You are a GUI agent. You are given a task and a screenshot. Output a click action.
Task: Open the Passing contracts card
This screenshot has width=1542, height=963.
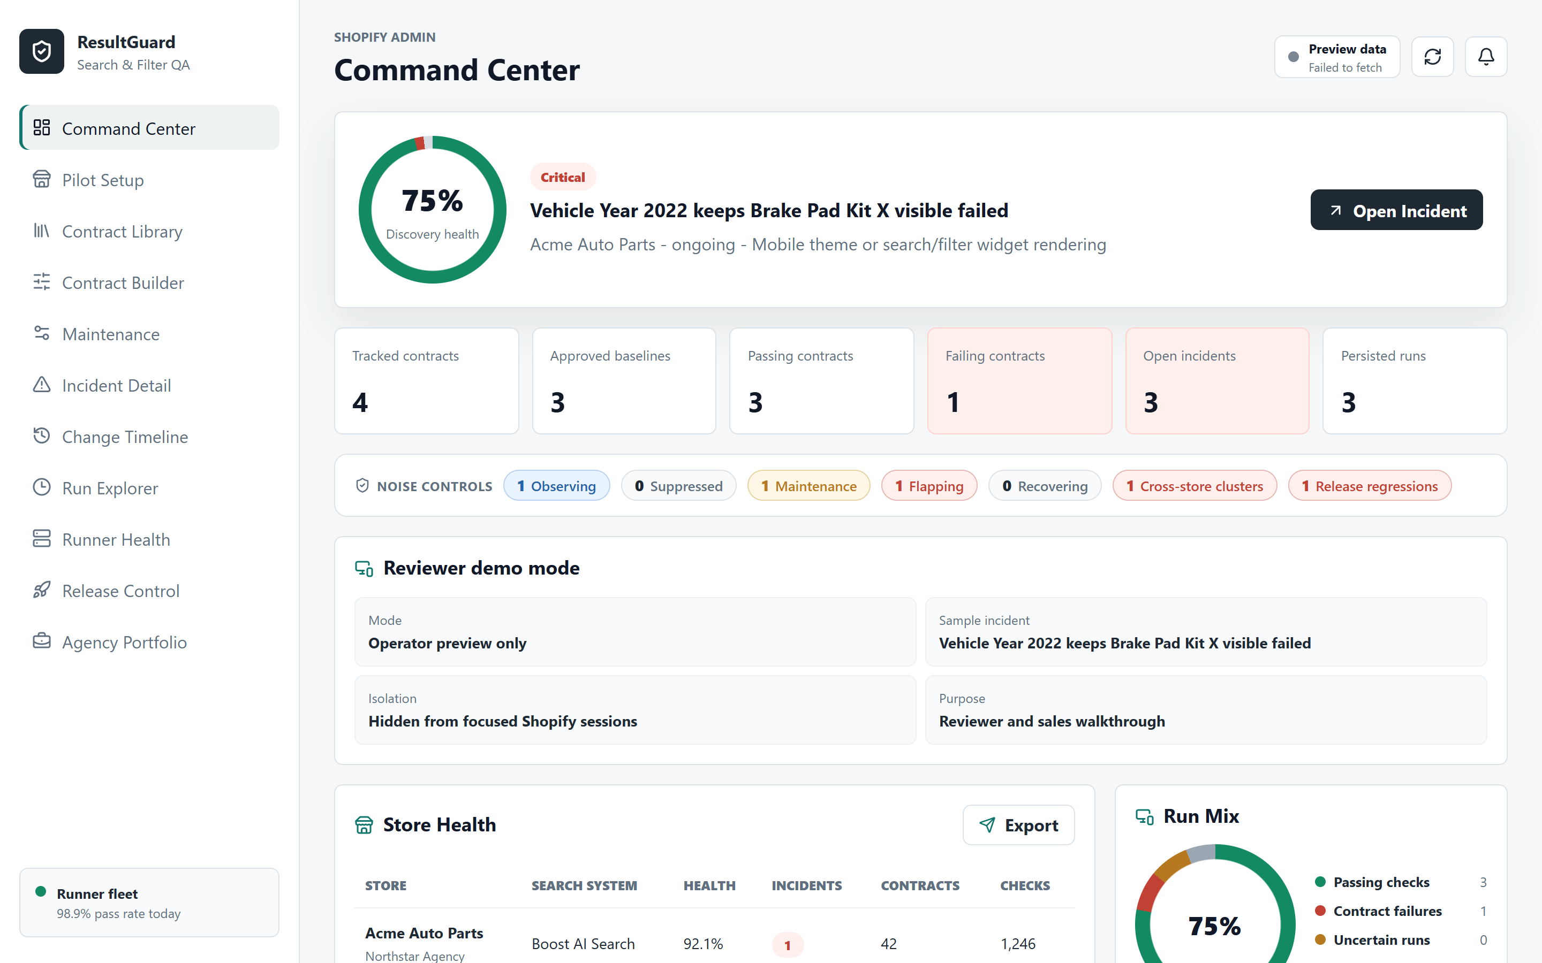(x=821, y=381)
